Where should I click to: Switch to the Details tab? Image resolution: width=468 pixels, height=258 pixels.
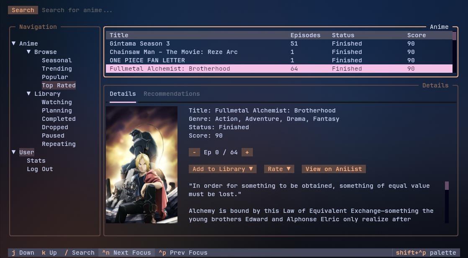click(123, 94)
